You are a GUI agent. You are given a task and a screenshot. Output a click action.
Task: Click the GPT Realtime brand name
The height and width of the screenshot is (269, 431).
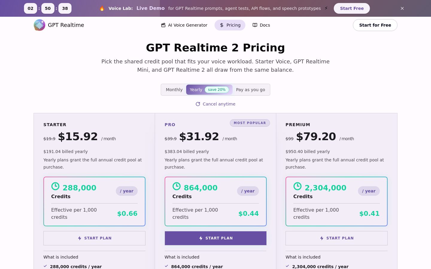[x=66, y=25]
